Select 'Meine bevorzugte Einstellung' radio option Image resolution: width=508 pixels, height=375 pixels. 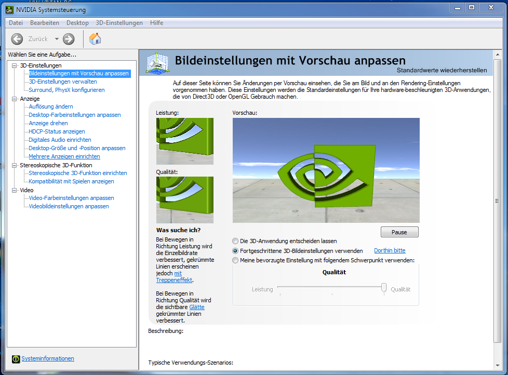235,260
